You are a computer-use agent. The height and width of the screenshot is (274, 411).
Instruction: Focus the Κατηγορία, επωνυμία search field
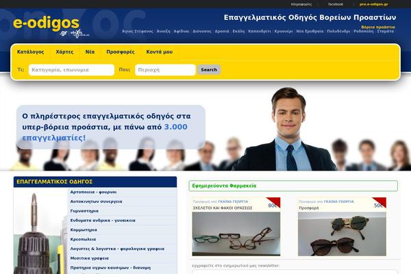[71, 70]
